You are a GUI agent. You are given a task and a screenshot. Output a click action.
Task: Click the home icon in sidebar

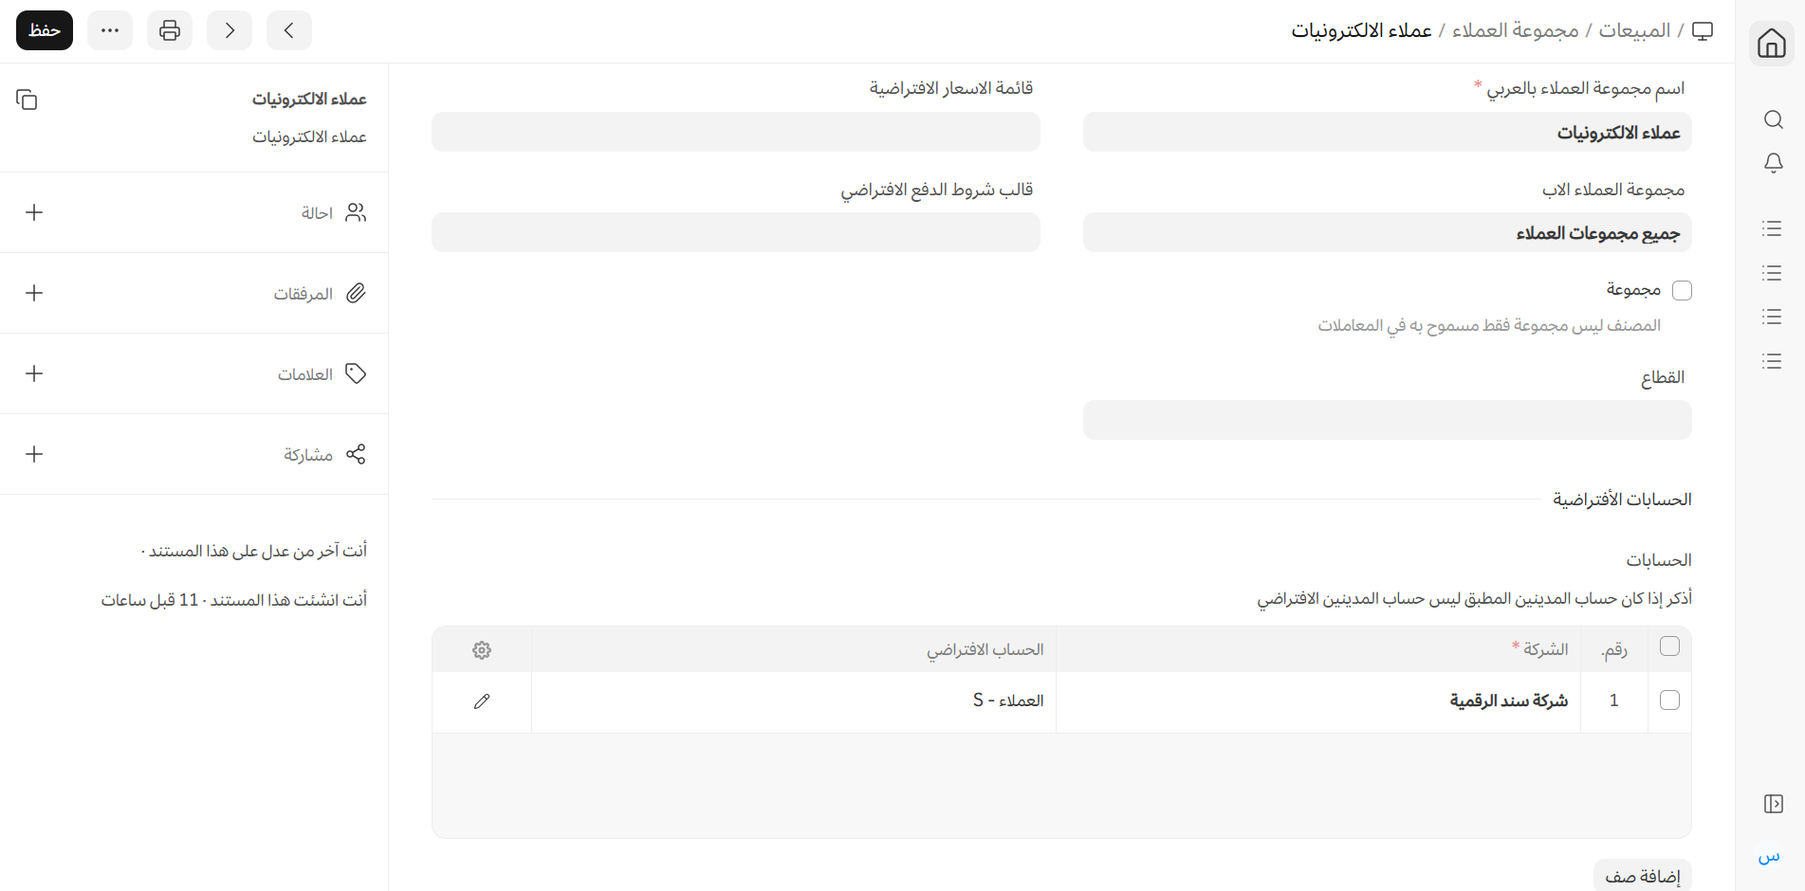[1771, 44]
